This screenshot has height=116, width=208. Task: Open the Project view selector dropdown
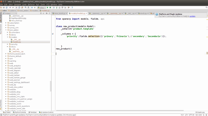click(x=10, y=13)
